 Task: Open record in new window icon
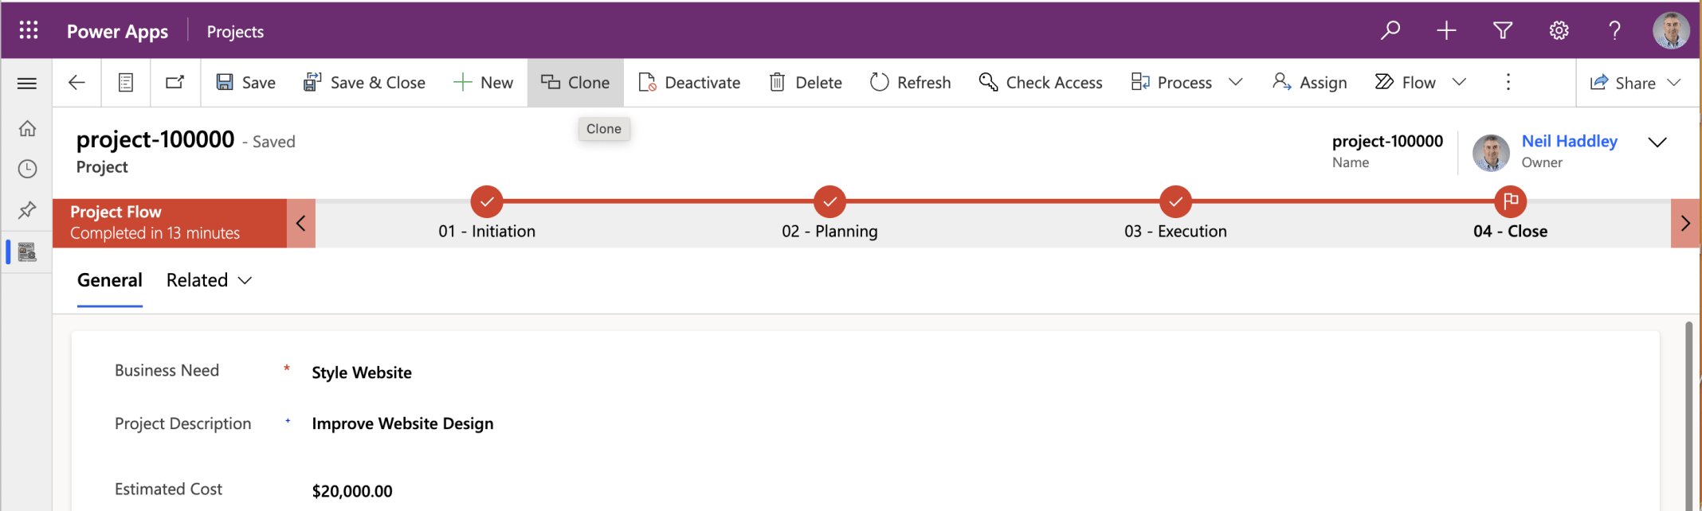point(175,82)
